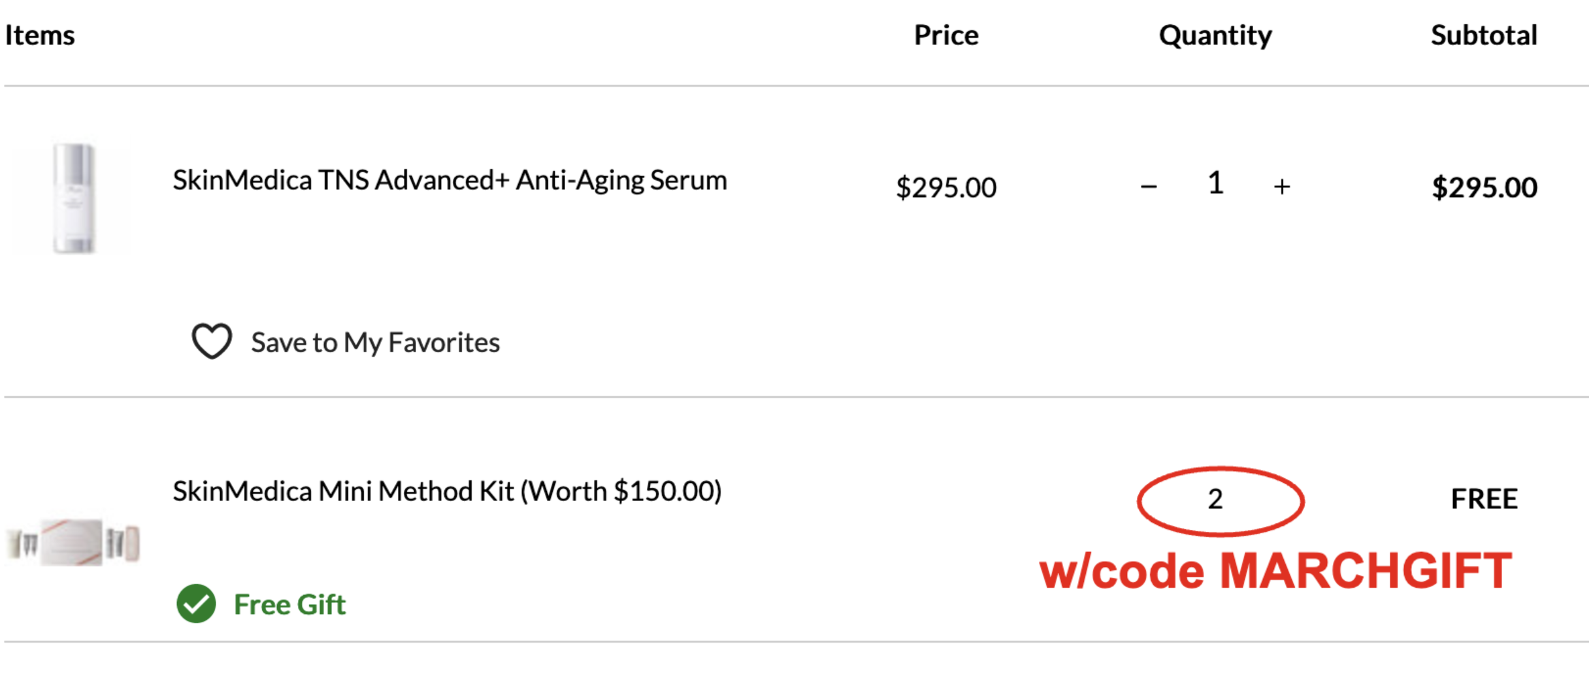Click the Subtotal column header
The width and height of the screenshot is (1589, 689).
click(1484, 35)
